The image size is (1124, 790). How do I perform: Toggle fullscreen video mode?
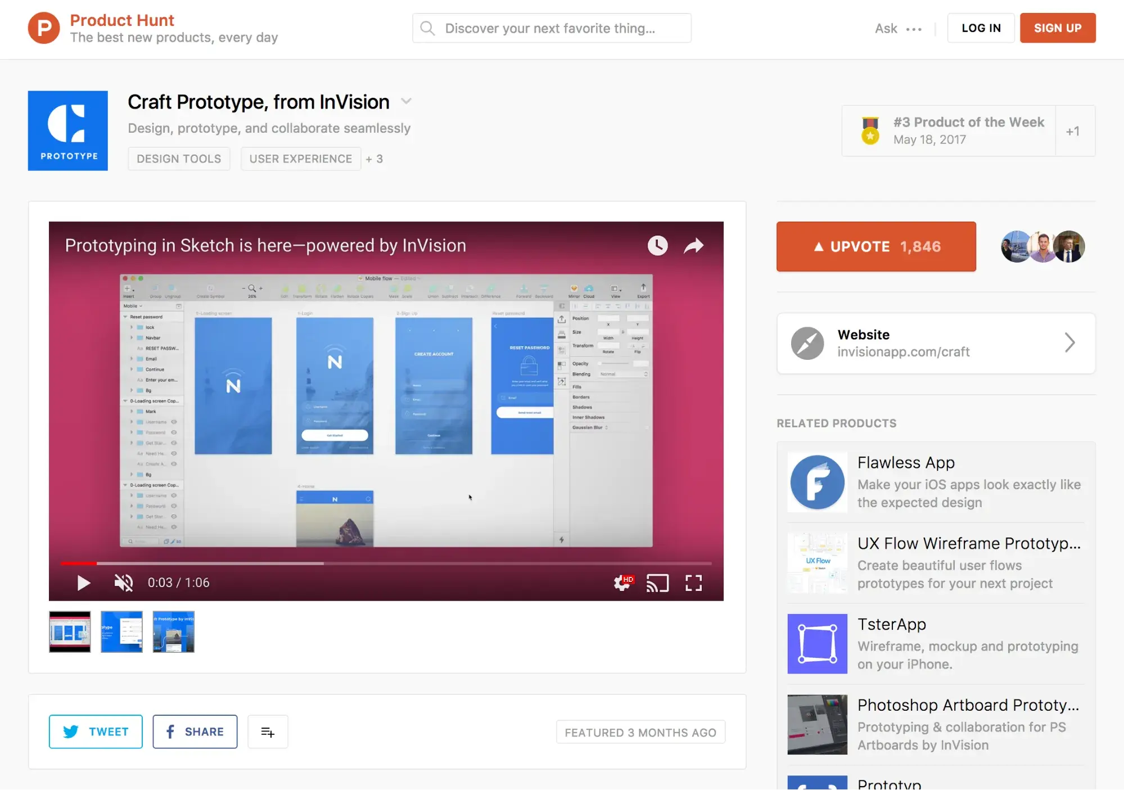pos(694,583)
